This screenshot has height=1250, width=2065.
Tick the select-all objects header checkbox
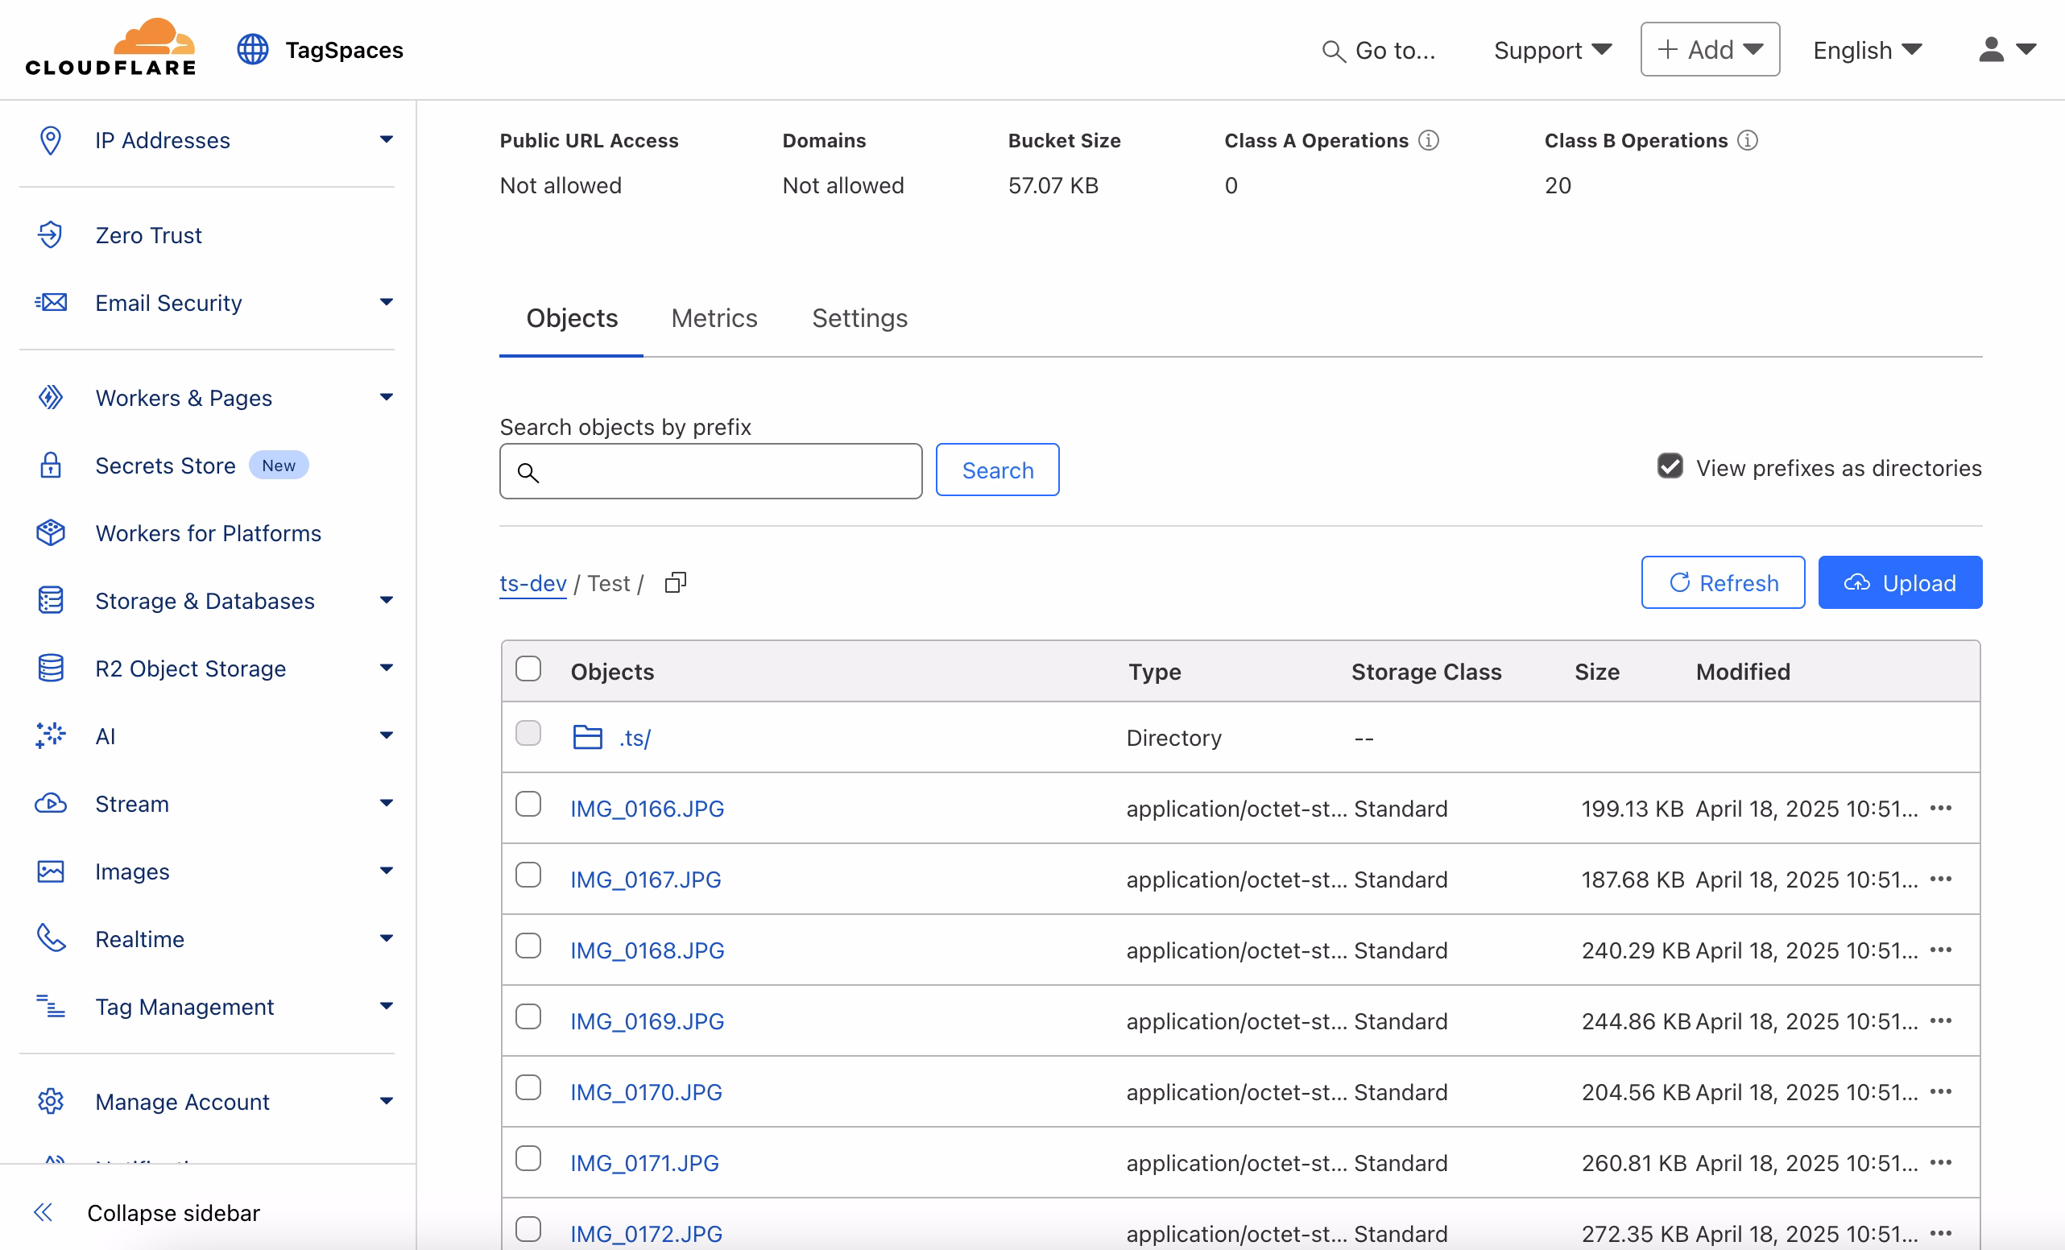528,669
